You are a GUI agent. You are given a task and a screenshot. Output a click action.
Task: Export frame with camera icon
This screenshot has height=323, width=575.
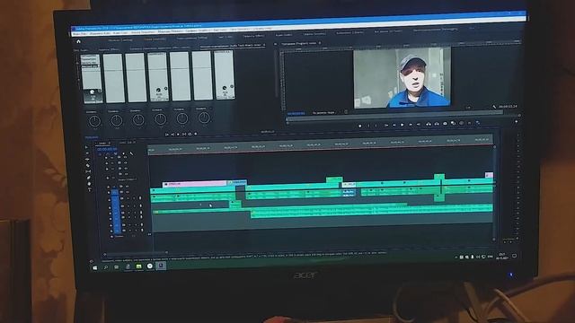[x=445, y=124]
